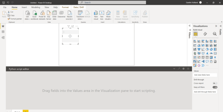
Task: Switch to Model view in left sidebar
Action: [3, 38]
